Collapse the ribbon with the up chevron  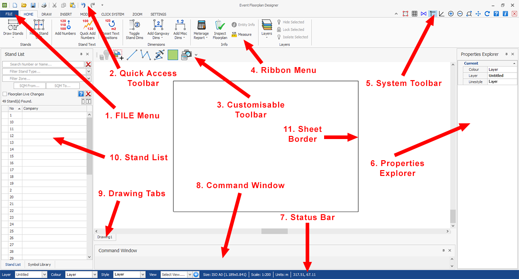pos(396,14)
